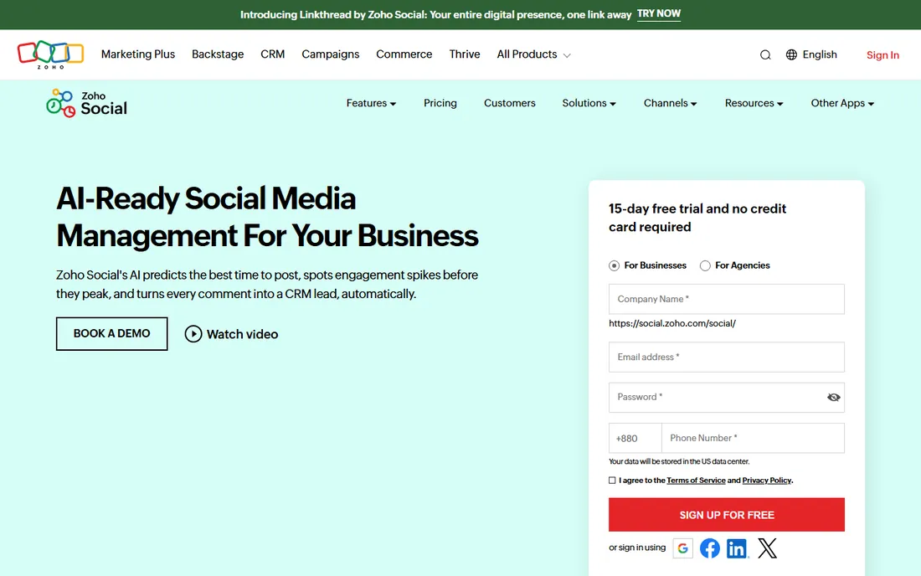Expand the Features menu
Screen dimensions: 921x576
pyautogui.click(x=371, y=103)
